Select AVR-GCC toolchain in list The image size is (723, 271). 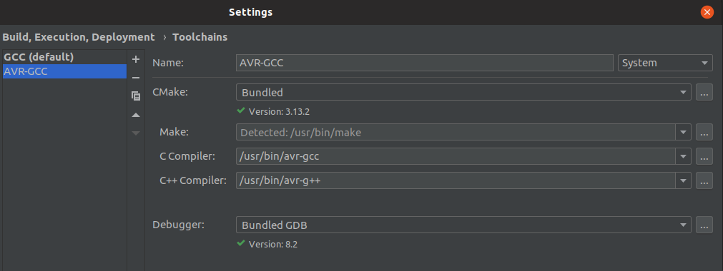(x=64, y=71)
